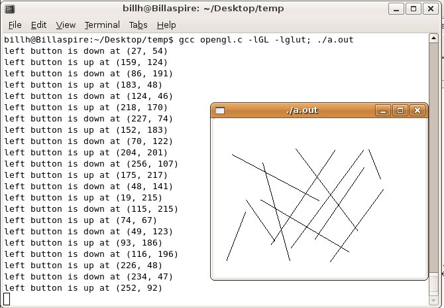Screen dimensions: 444x308
Task: Open the File menu
Action: point(15,25)
